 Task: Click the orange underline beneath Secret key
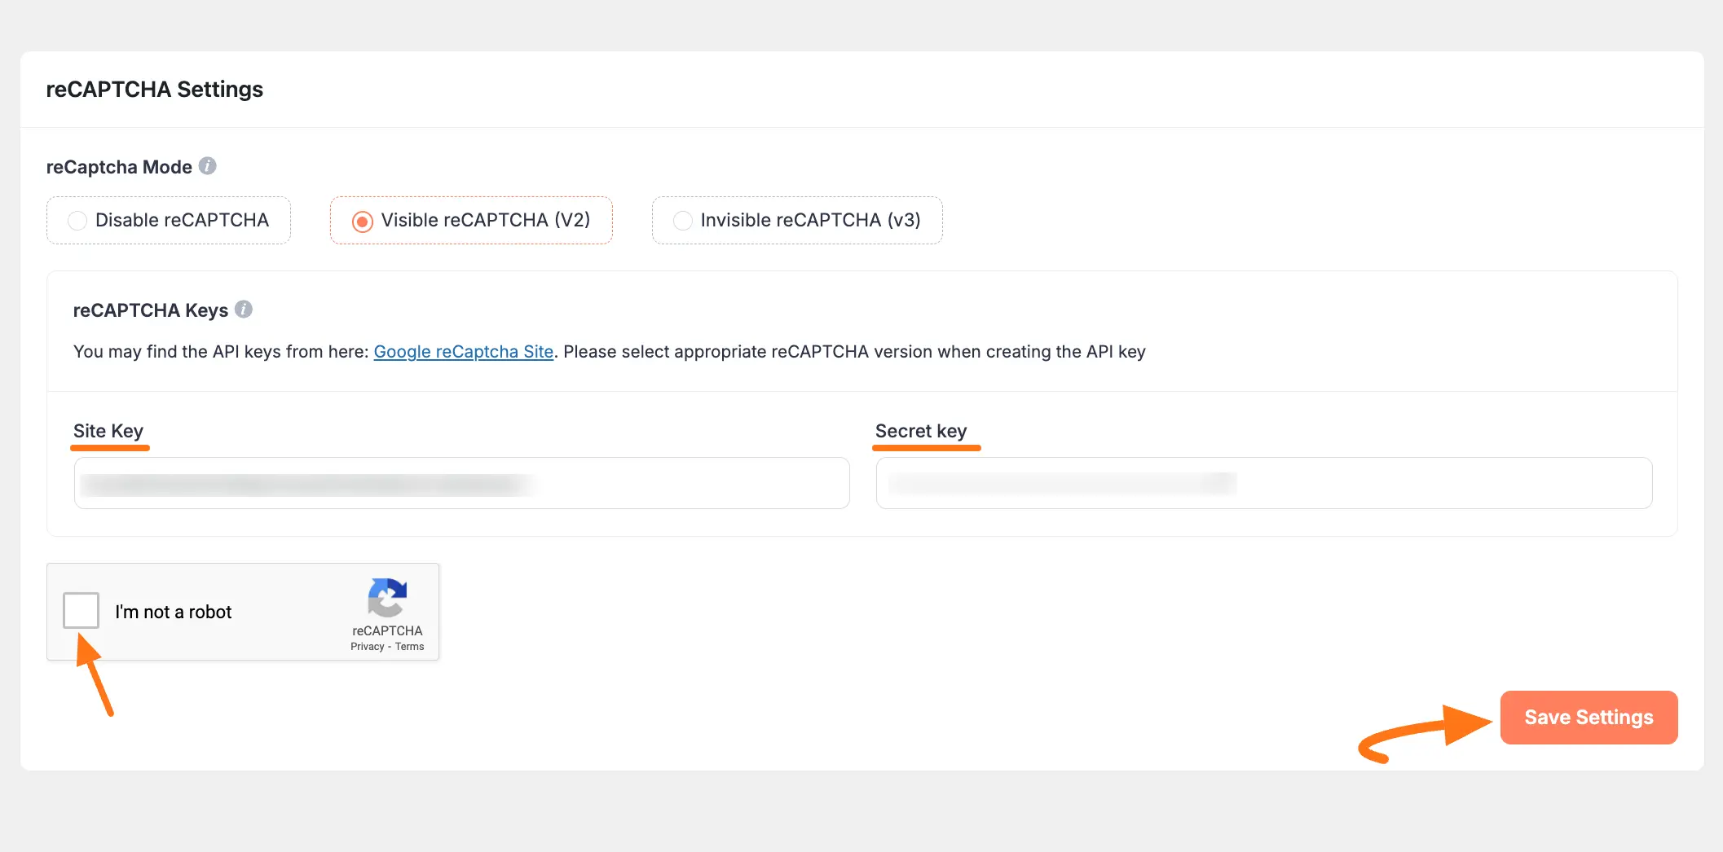pyautogui.click(x=927, y=448)
